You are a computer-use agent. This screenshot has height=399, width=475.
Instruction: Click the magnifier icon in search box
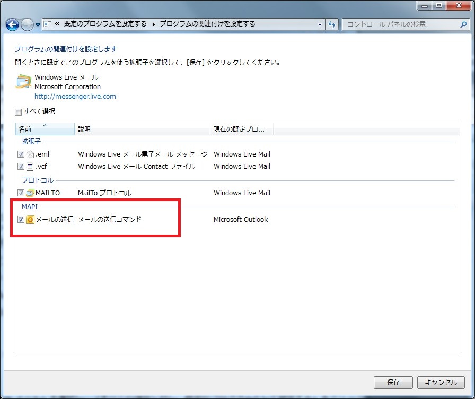pyautogui.click(x=463, y=24)
